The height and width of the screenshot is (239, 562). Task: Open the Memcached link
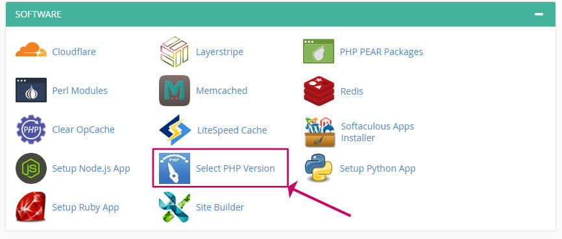(x=221, y=91)
